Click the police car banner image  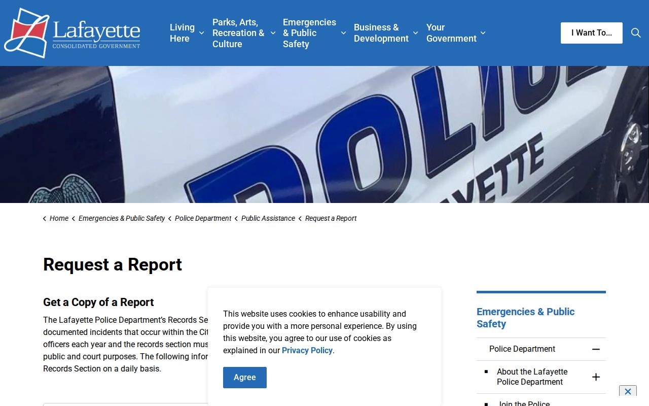(324, 134)
